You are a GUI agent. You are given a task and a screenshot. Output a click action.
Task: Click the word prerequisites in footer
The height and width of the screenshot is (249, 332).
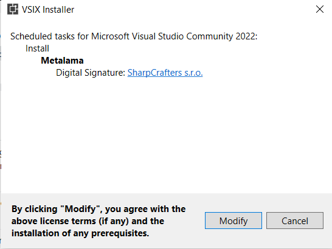click(120, 233)
